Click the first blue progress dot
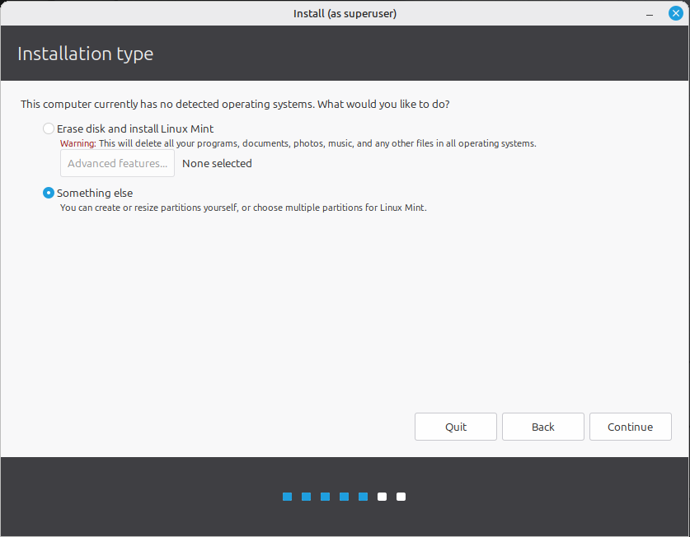Image resolution: width=690 pixels, height=537 pixels. pos(288,497)
